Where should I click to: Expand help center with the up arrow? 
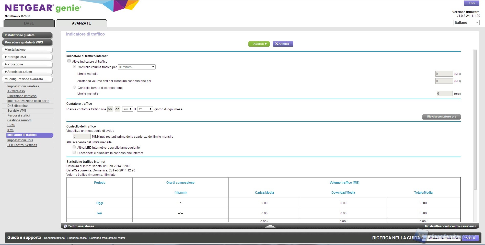click(x=270, y=226)
